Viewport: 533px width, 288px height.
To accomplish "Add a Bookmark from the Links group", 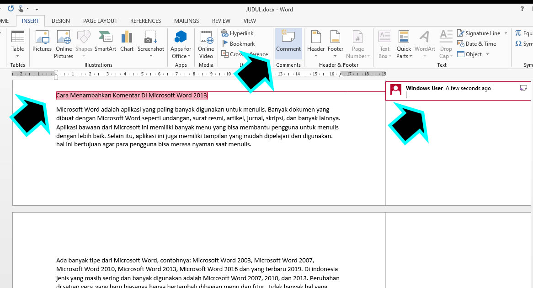I will pyautogui.click(x=238, y=44).
